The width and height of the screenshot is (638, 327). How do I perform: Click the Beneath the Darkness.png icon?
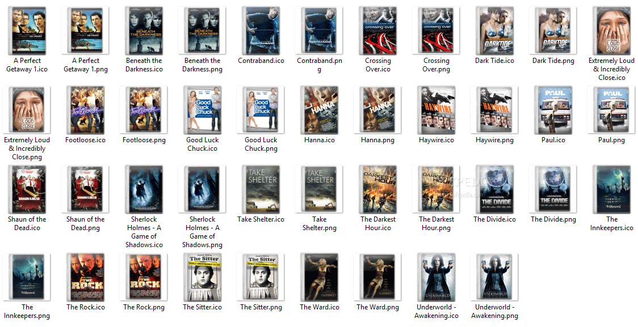tap(202, 31)
